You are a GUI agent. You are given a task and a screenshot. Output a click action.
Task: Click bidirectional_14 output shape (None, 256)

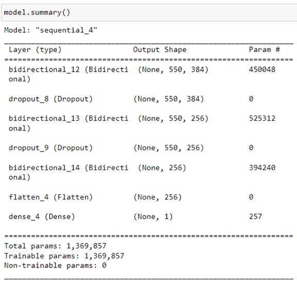pyautogui.click(x=162, y=168)
